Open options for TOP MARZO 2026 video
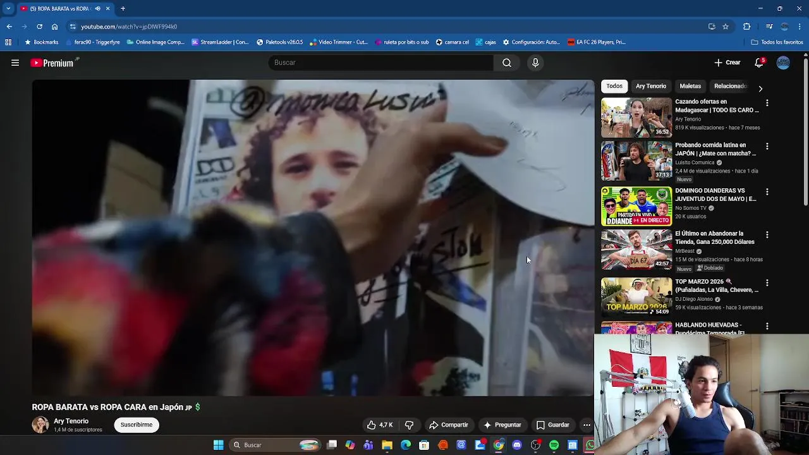 [x=767, y=282]
